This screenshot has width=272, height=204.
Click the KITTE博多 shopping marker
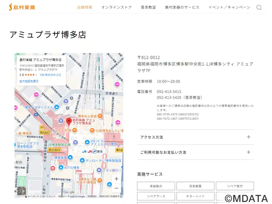coord(61,168)
